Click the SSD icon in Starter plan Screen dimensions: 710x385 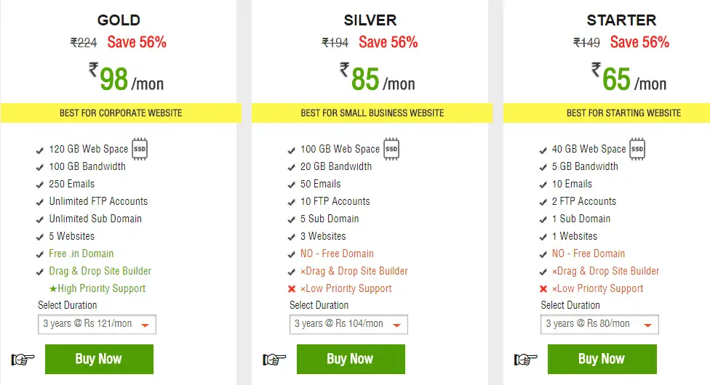pos(637,148)
